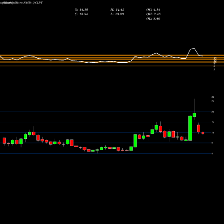224x224 pixels.
Task: Select the open value 'O: 14.10'
Action: click(x=82, y=10)
